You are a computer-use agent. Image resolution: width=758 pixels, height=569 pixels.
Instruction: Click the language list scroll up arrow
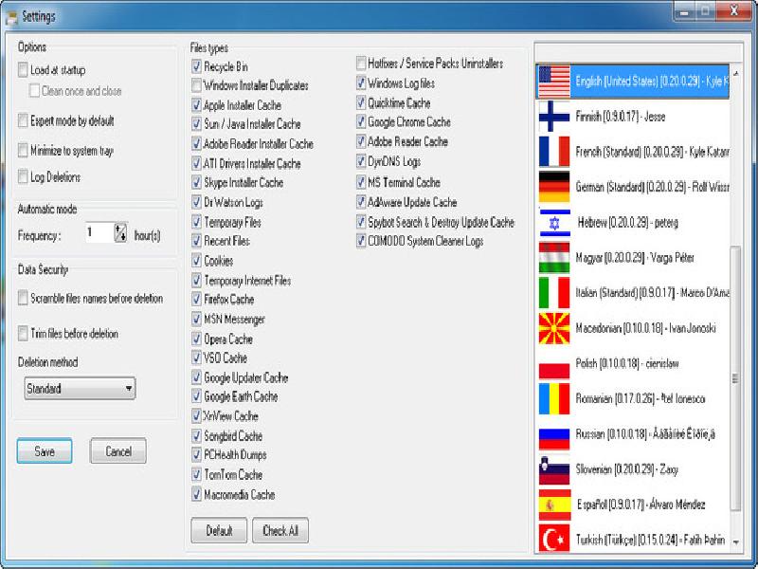point(736,74)
